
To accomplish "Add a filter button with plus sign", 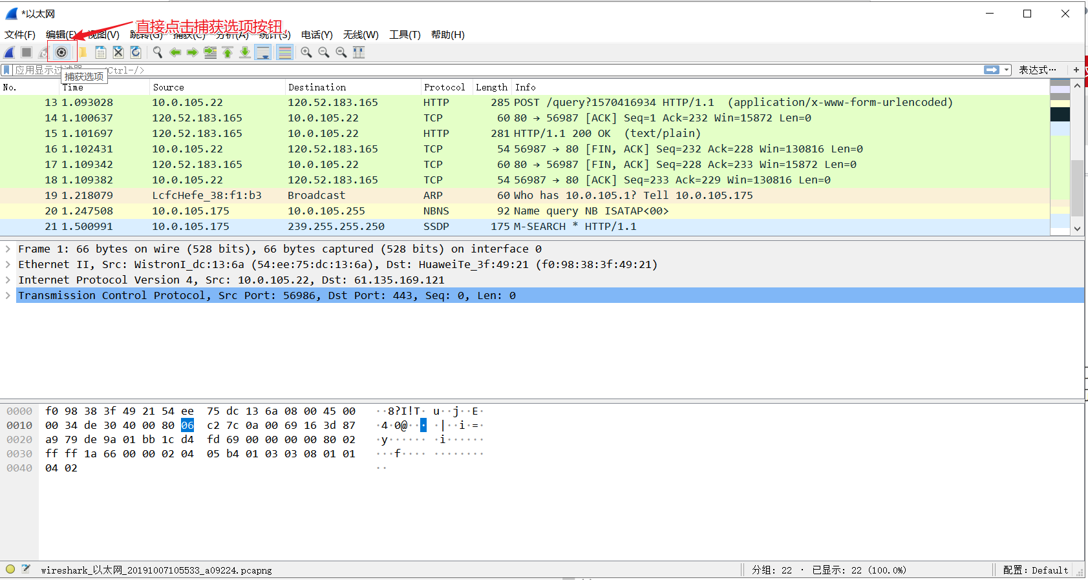I will click(x=1076, y=70).
